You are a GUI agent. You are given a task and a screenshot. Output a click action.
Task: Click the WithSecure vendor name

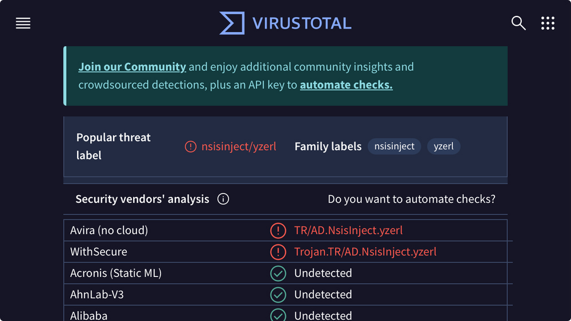tap(99, 252)
